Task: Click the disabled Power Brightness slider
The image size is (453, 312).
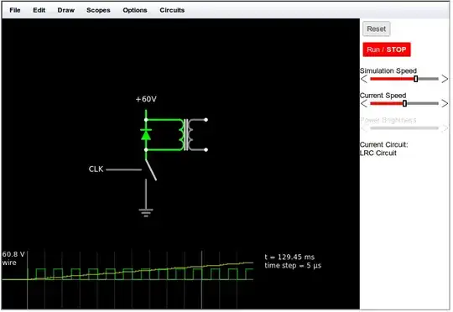Action: click(404, 128)
